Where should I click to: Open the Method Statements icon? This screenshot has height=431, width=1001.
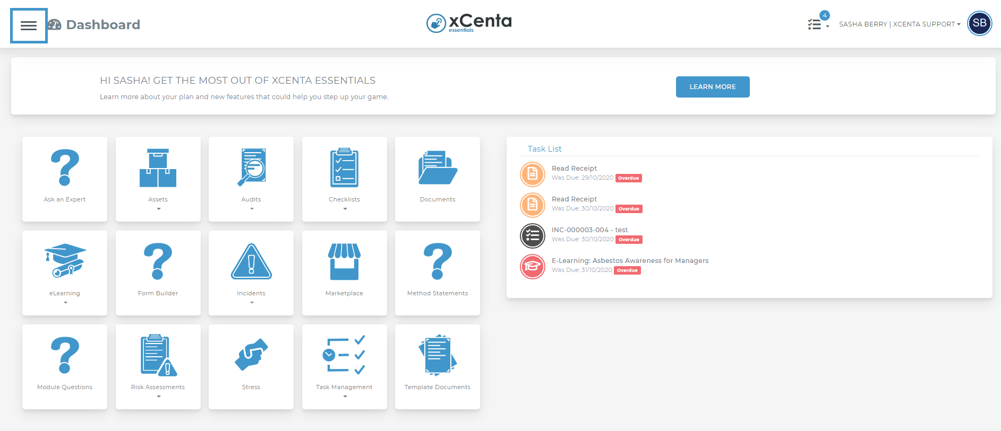pos(438,261)
